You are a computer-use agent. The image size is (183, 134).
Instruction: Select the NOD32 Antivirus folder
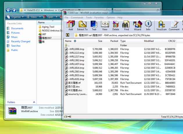50,30
